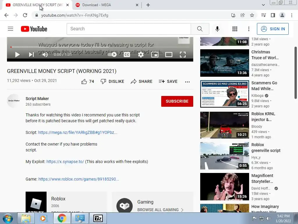
Task: Open the Chrome three-dot menu
Action: tap(292, 15)
